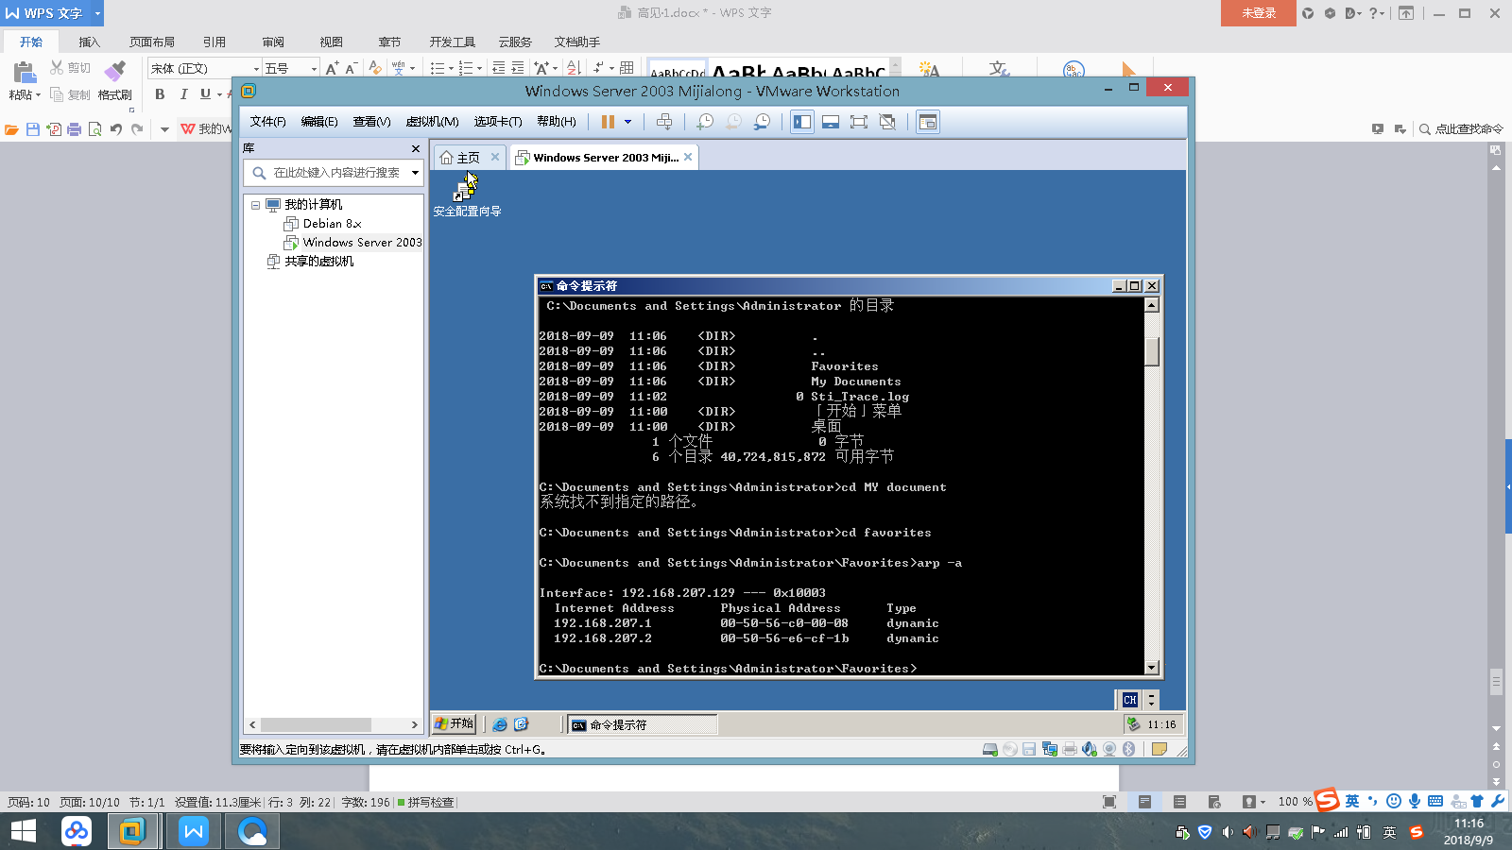Collapse the 我的计算机 tree node
Image resolution: width=1512 pixels, height=850 pixels.
pos(255,205)
